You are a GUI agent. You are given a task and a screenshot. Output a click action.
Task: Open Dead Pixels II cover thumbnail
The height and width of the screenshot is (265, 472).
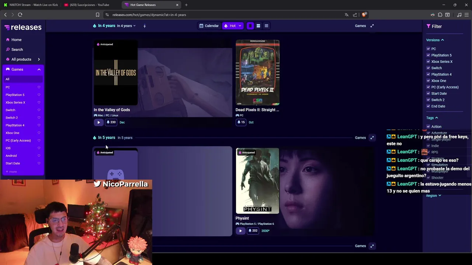point(257,73)
